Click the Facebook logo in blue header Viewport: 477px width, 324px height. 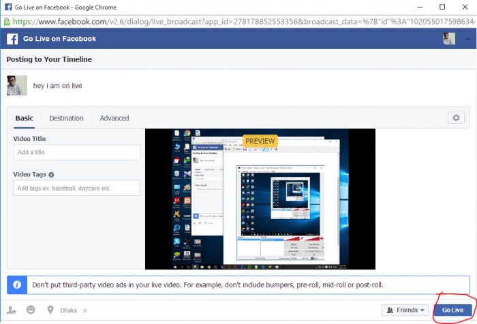pyautogui.click(x=12, y=39)
